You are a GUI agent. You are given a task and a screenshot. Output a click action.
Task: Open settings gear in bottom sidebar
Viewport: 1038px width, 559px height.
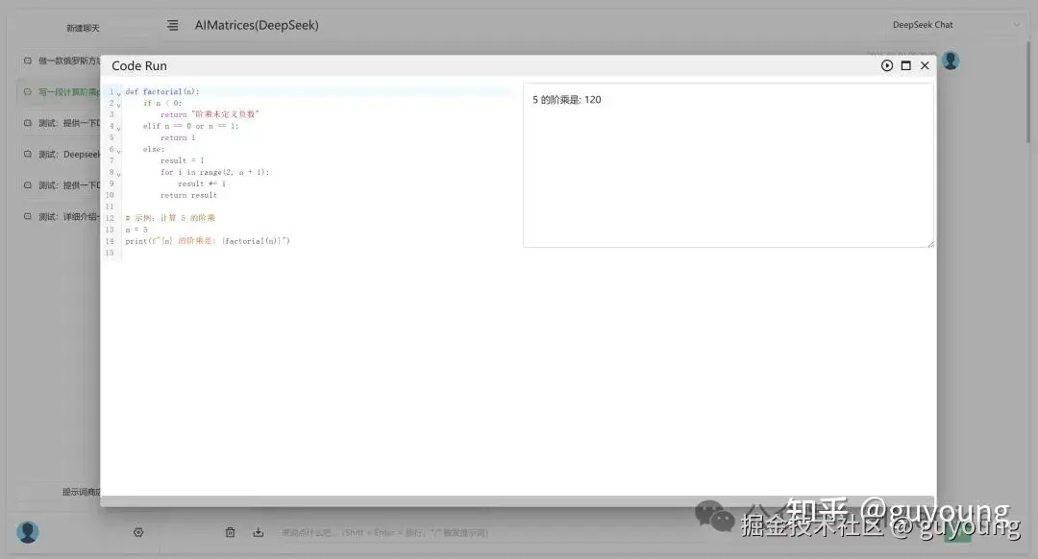pyautogui.click(x=138, y=532)
